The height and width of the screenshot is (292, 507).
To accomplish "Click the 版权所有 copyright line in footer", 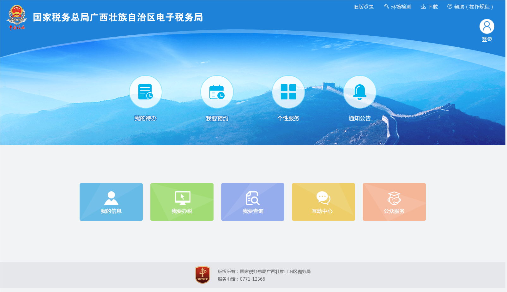I will click(264, 271).
